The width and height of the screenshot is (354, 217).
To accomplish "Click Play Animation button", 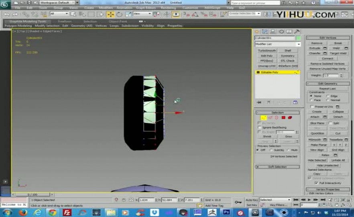I will (x=309, y=200).
